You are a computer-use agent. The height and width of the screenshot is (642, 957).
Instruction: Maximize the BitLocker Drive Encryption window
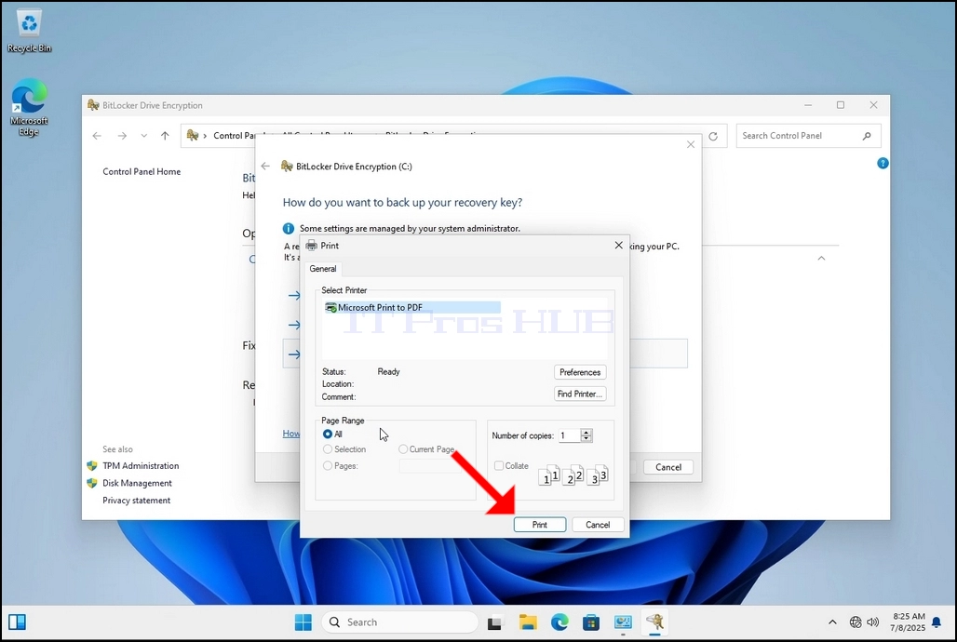[x=841, y=105]
